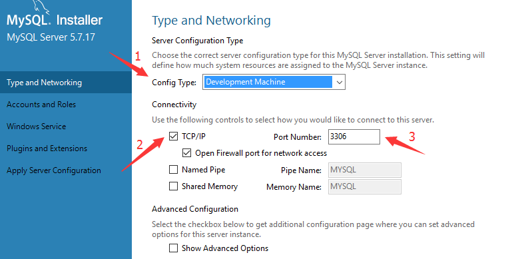Click the Memory Name label

(x=294, y=187)
